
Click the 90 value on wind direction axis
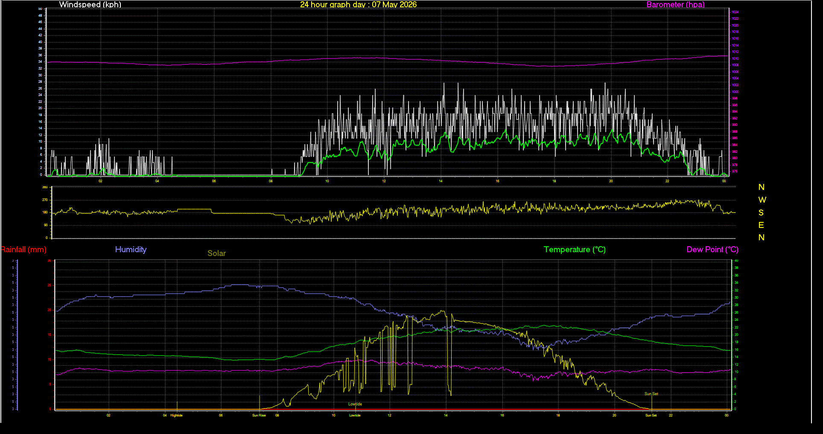click(x=46, y=225)
